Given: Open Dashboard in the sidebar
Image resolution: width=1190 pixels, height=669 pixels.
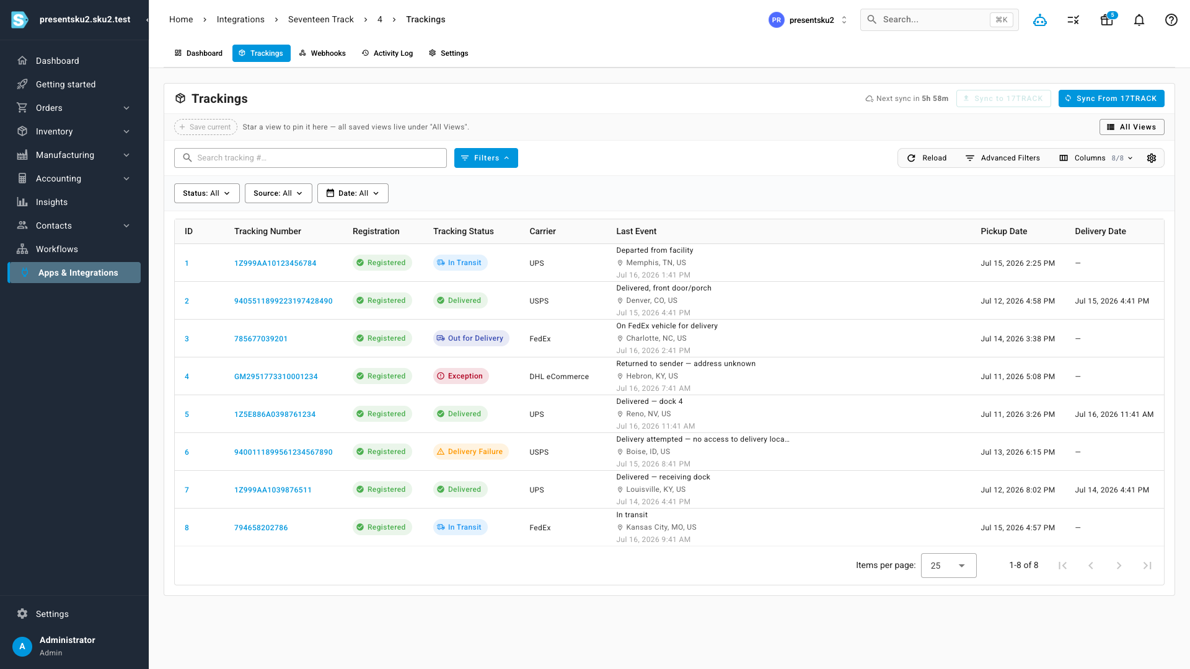Looking at the screenshot, I should (x=74, y=61).
